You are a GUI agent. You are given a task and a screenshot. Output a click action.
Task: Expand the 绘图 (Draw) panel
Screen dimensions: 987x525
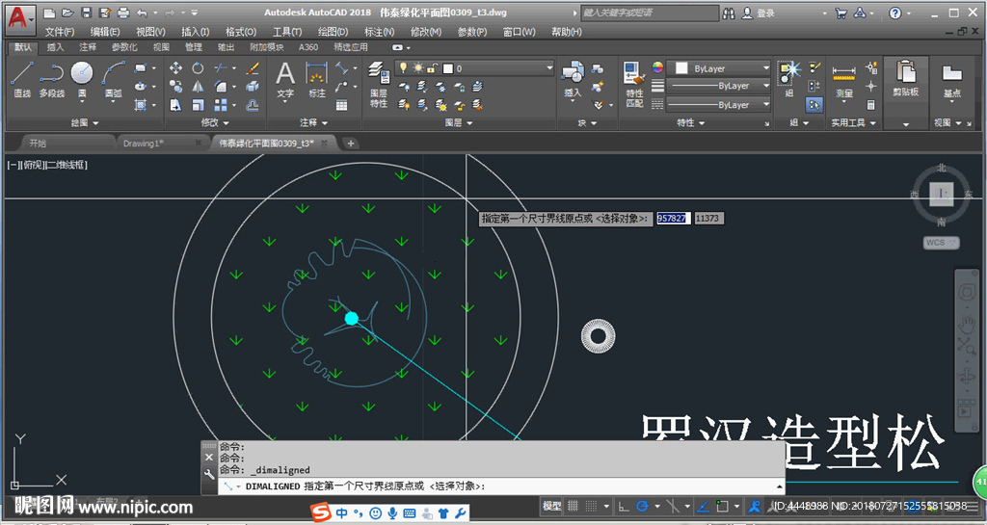tap(85, 123)
